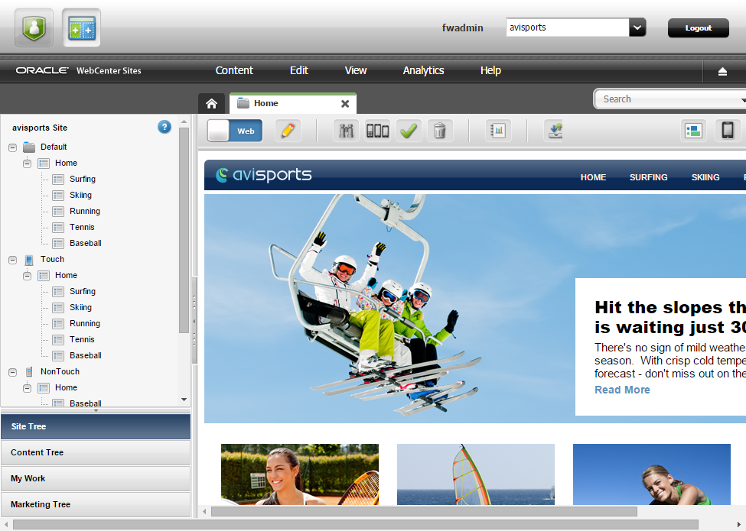Open the avisports site dropdown
This screenshot has width=746, height=531.
coord(637,28)
